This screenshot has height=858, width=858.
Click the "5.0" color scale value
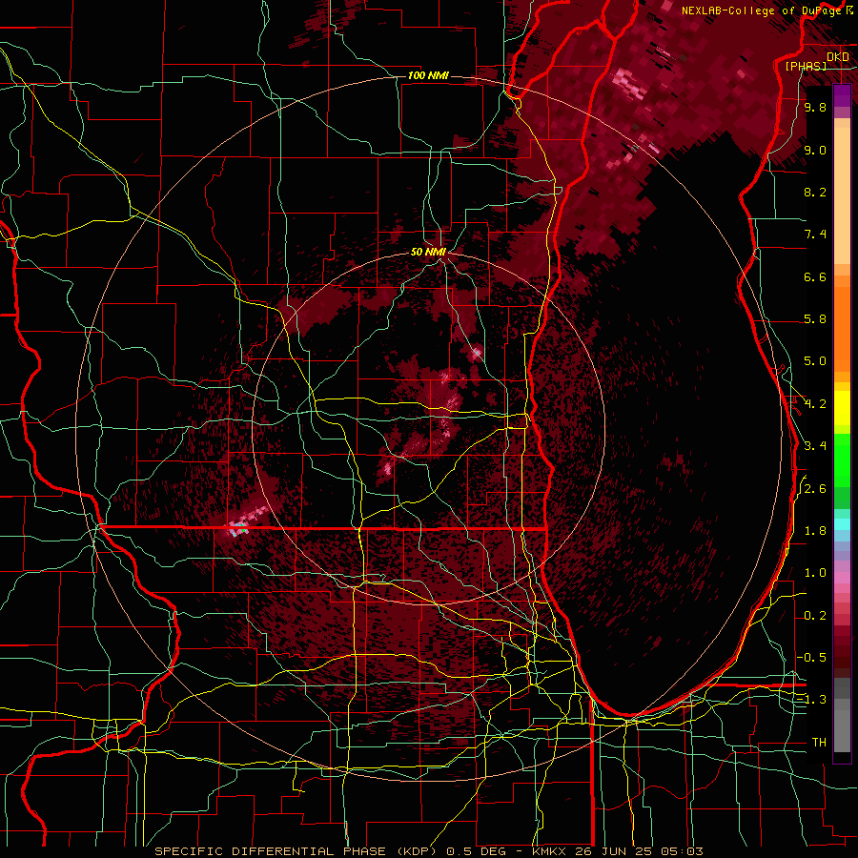click(x=815, y=361)
